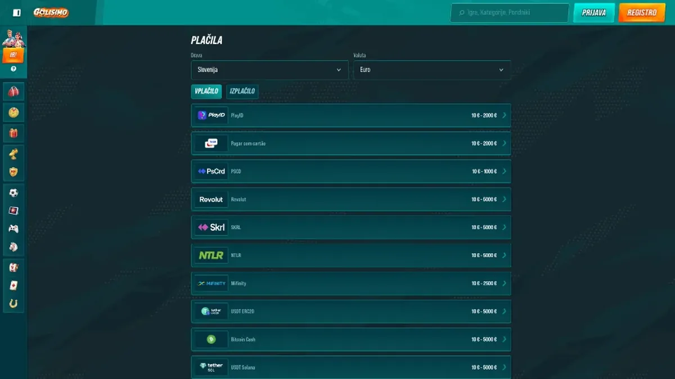Open the red bag sidebar icon
The height and width of the screenshot is (379, 675).
coord(13,92)
